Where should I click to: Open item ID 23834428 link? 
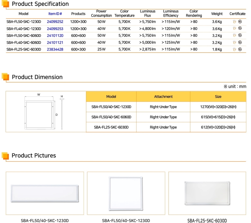pyautogui.click(x=55, y=49)
